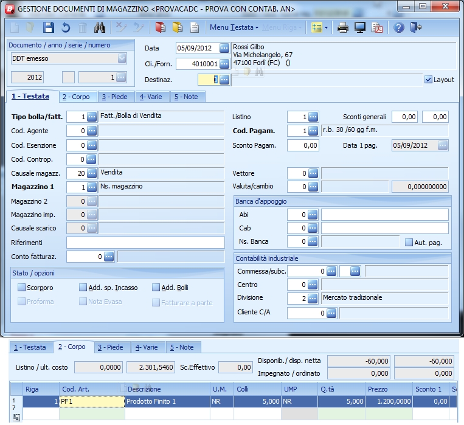Click the PDF export icon
The height and width of the screenshot is (425, 464).
(377, 27)
